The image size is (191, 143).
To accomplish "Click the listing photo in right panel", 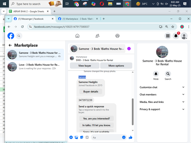I will point(162,52).
